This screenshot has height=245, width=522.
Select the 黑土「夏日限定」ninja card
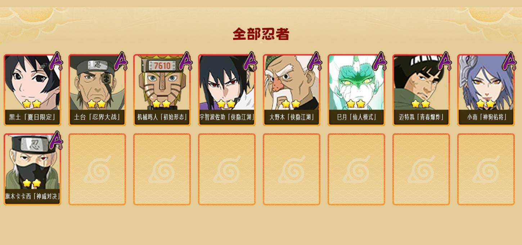(32, 90)
